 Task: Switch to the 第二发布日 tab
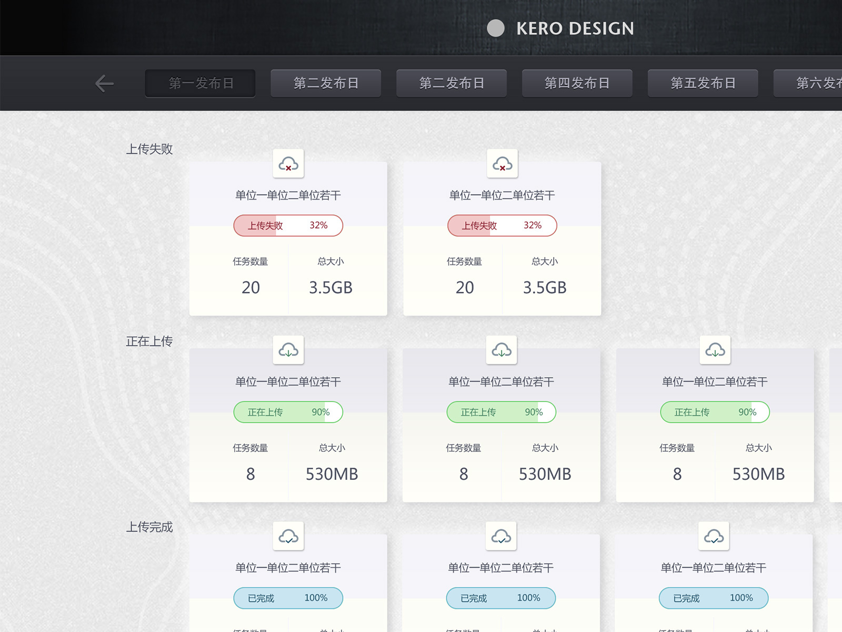326,83
